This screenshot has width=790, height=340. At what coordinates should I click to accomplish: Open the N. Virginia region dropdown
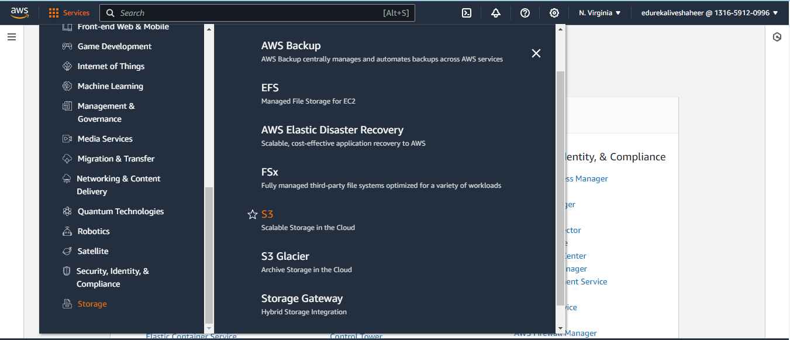click(599, 11)
